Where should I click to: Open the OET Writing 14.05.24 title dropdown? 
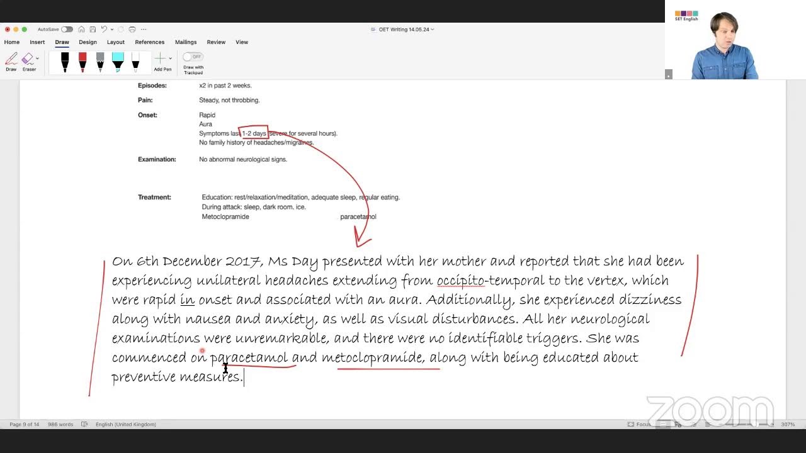[406, 30]
